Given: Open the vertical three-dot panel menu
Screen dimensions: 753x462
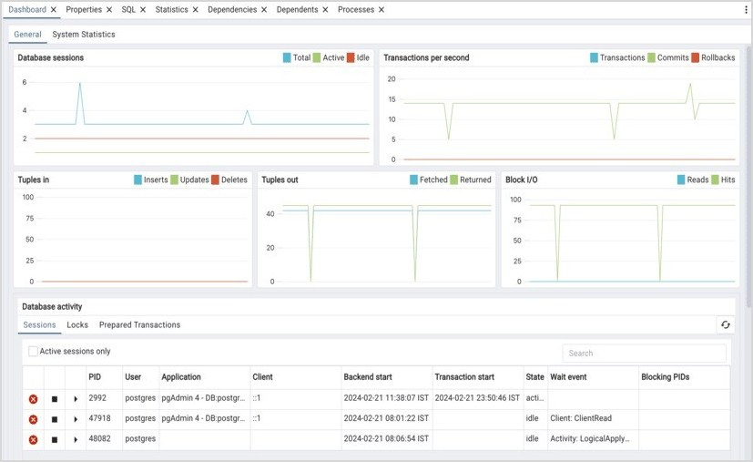Looking at the screenshot, I should coord(746,10).
